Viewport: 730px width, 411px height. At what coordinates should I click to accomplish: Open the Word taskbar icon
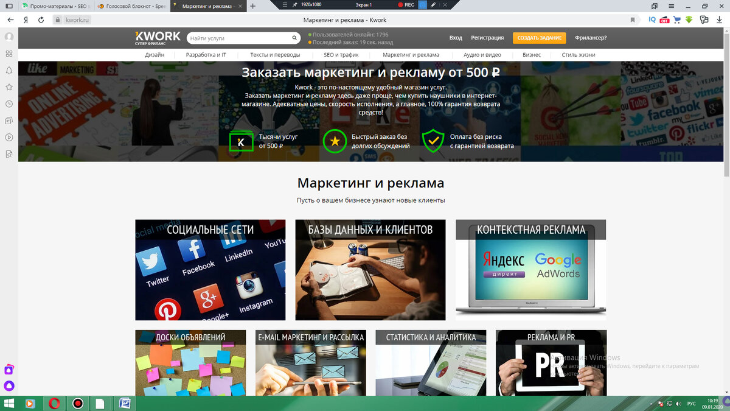(x=125, y=403)
